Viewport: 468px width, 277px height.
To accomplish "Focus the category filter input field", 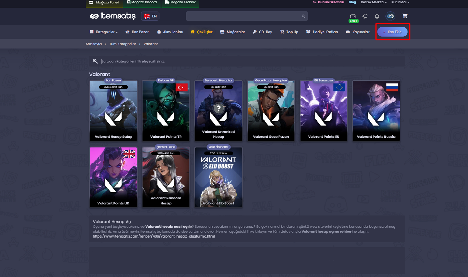I will pos(247,61).
